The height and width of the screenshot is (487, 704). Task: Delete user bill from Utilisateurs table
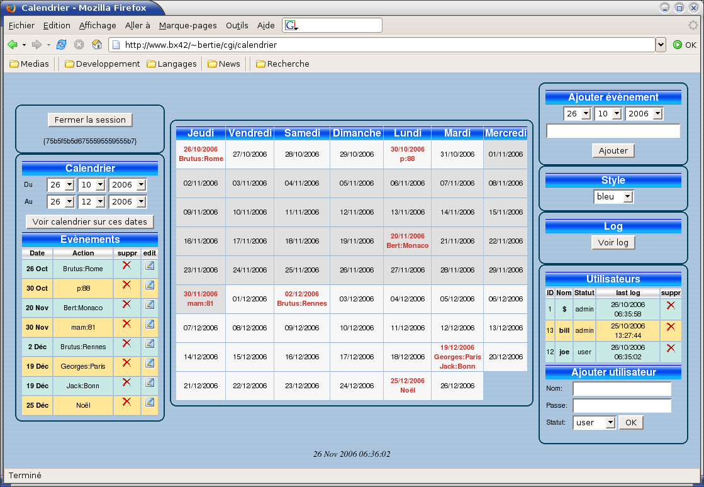[670, 327]
